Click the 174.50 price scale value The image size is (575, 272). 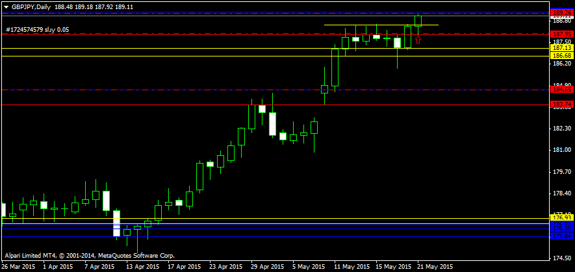coord(563,258)
